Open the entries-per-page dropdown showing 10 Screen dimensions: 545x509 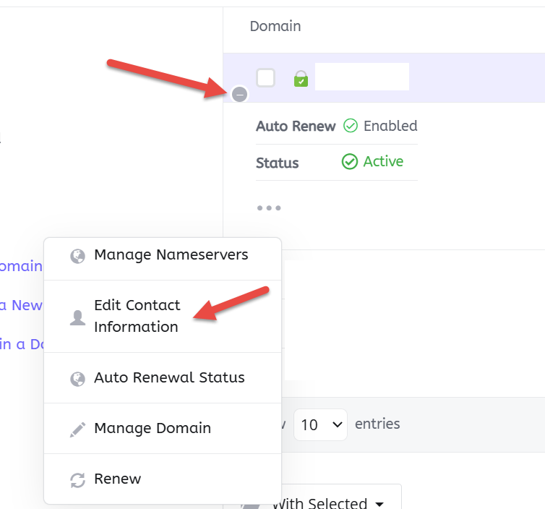pos(320,424)
